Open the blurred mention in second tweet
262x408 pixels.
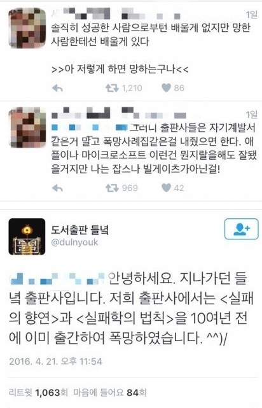click(x=90, y=128)
